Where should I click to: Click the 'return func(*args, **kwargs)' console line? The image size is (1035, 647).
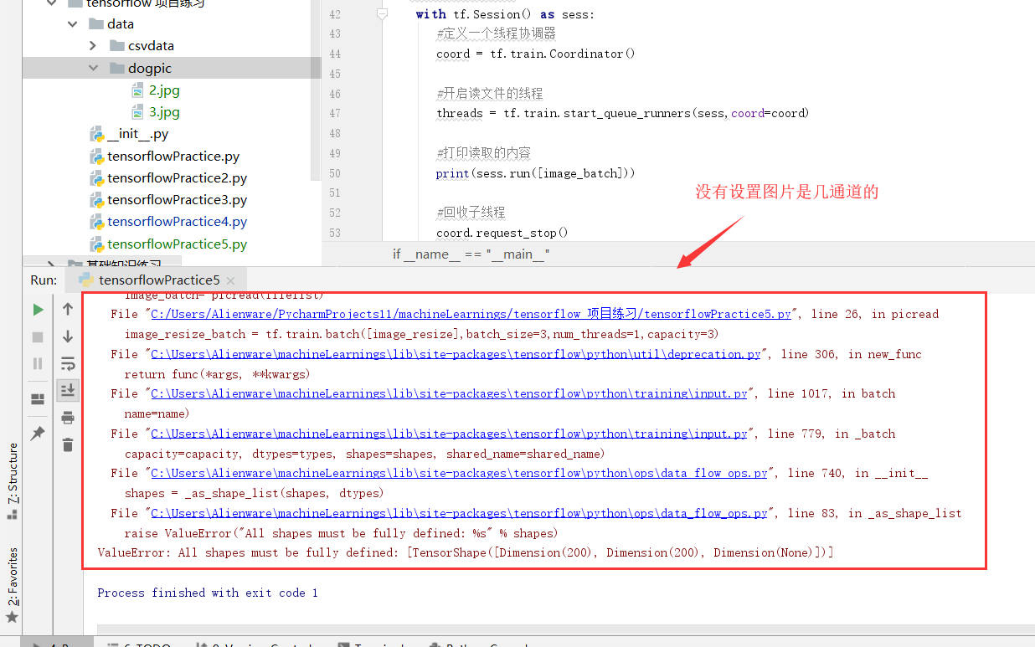pyautogui.click(x=217, y=374)
